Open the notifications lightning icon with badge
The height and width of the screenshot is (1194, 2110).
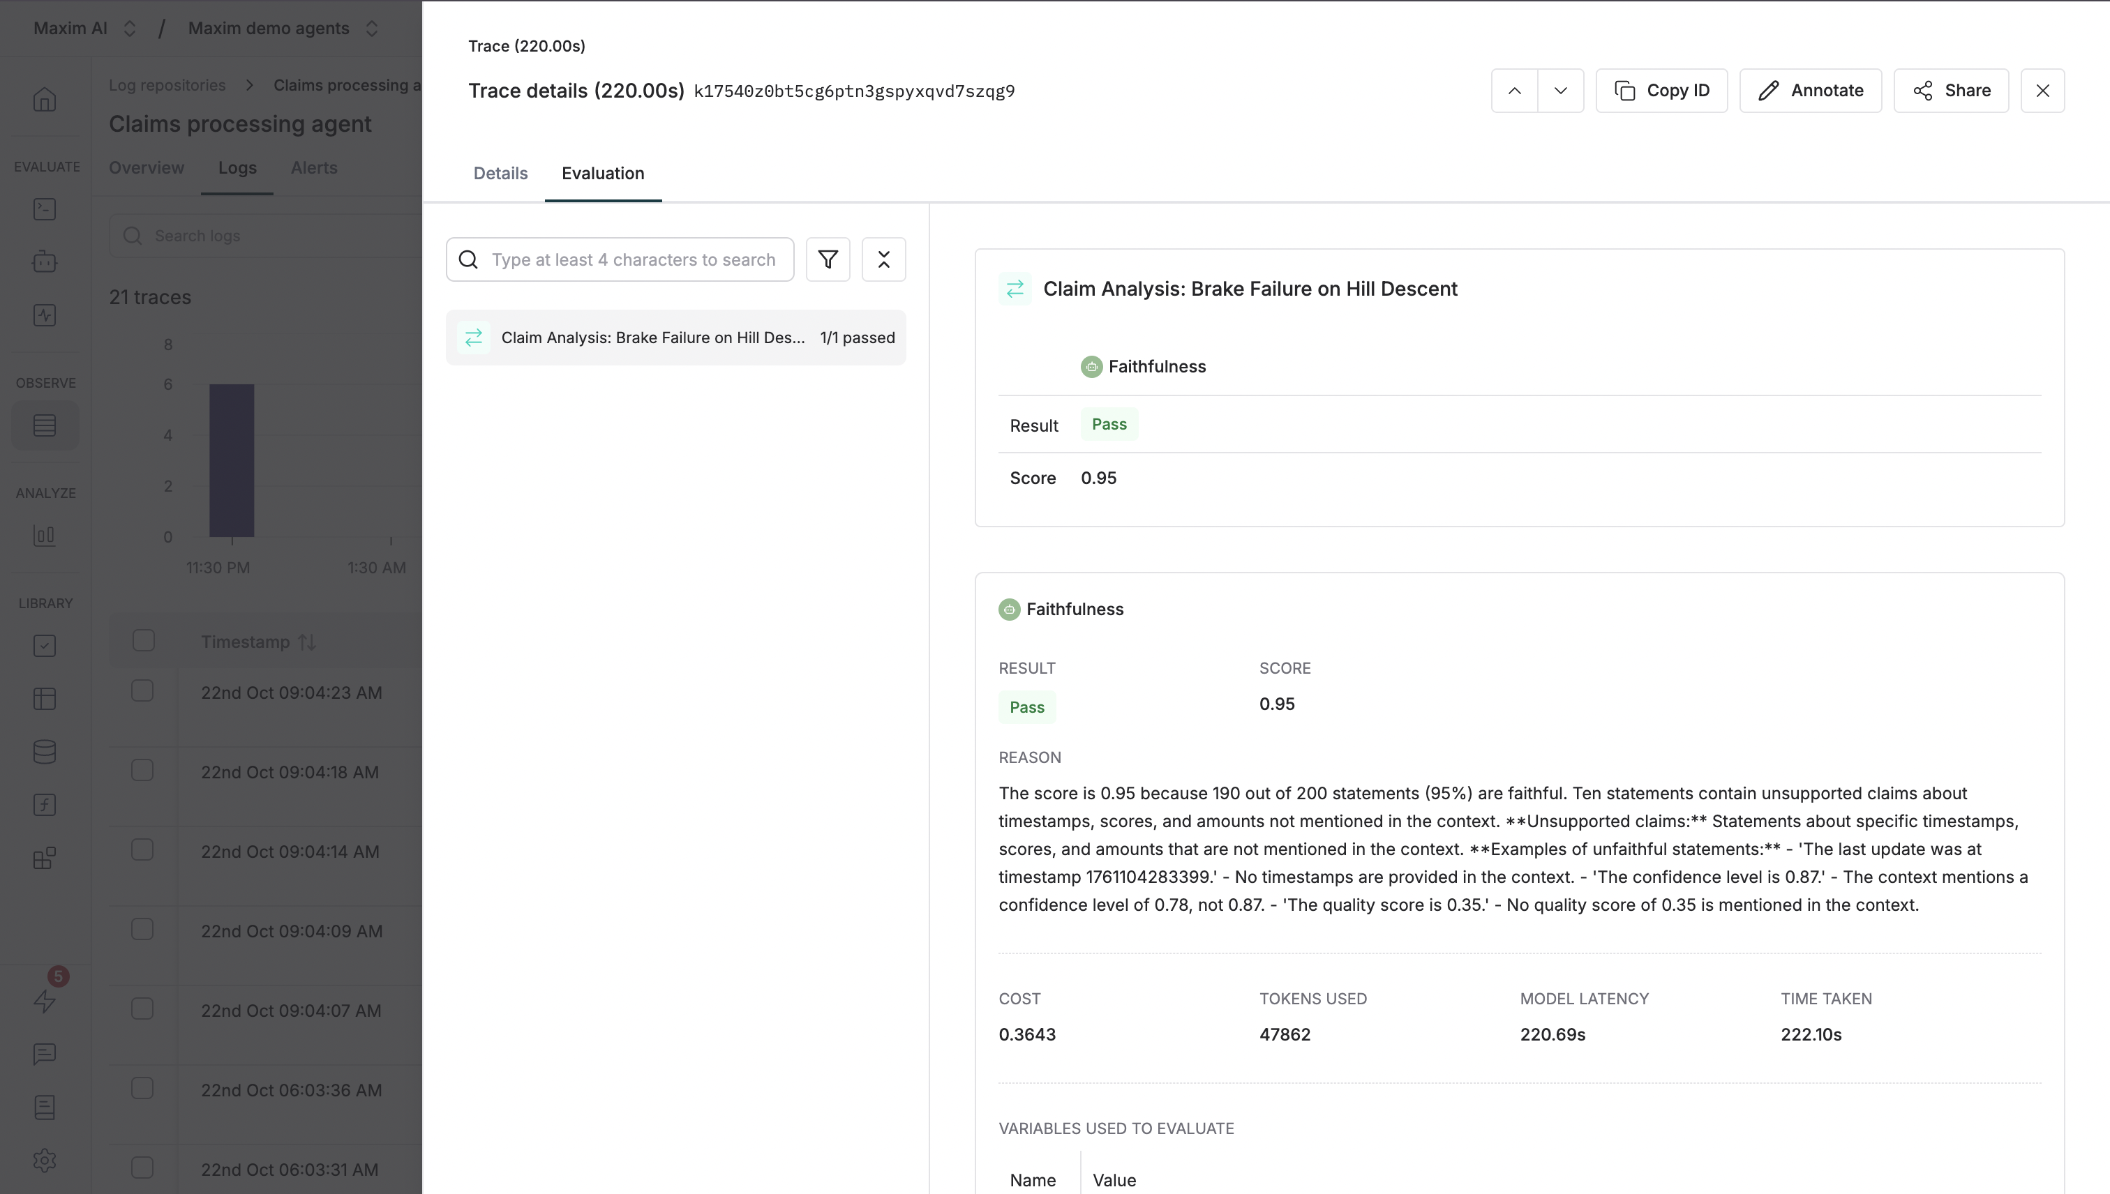[x=45, y=1002]
